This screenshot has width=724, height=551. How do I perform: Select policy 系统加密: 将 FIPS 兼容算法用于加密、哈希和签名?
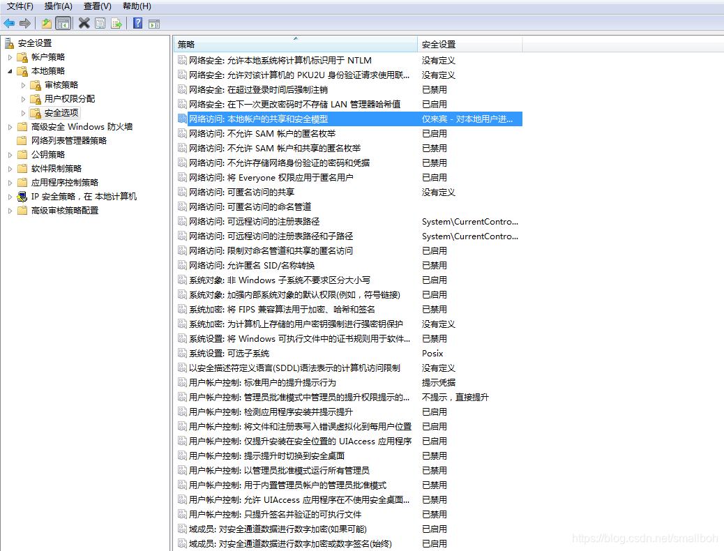point(282,310)
